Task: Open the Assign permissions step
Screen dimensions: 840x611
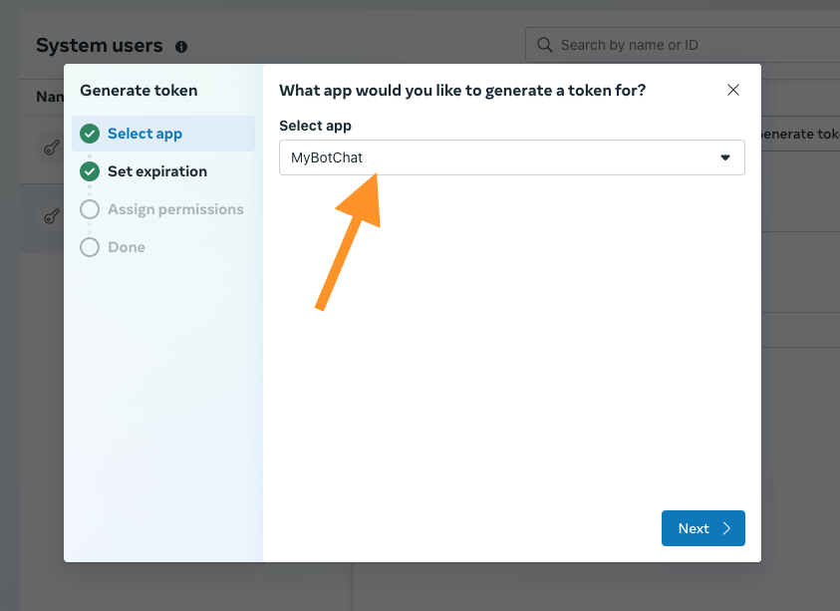Action: tap(175, 209)
